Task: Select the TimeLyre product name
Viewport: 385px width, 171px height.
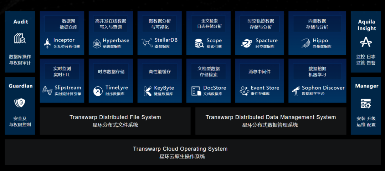Action: [117, 88]
